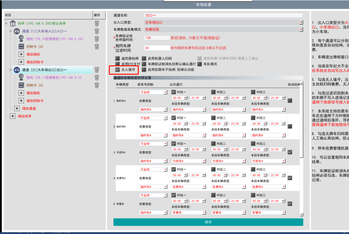This screenshot has height=234, width=349.
Task: Click trash icon for camera 192.168.0.10
Action: tap(97, 77)
